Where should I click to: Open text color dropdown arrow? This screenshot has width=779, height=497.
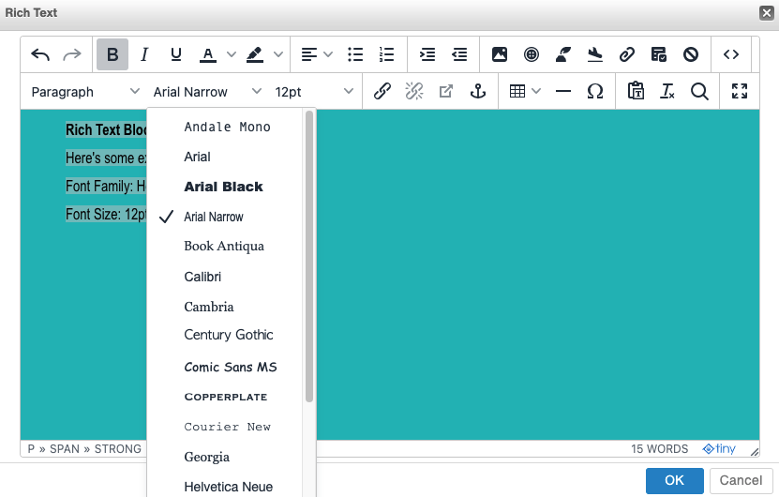click(x=231, y=54)
